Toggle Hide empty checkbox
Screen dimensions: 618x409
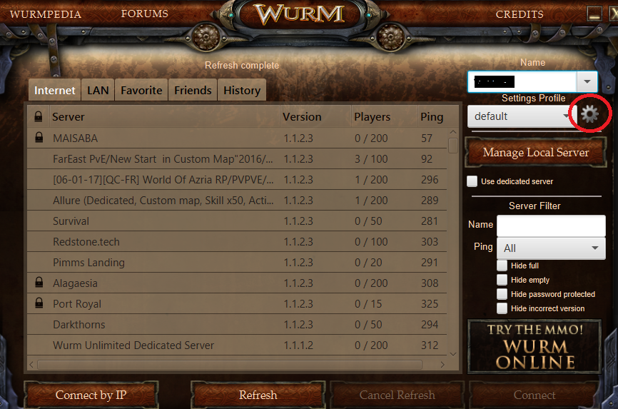(502, 280)
